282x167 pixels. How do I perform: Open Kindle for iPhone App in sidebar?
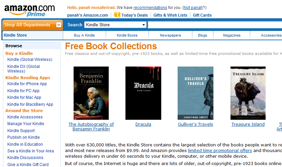pos(27,84)
